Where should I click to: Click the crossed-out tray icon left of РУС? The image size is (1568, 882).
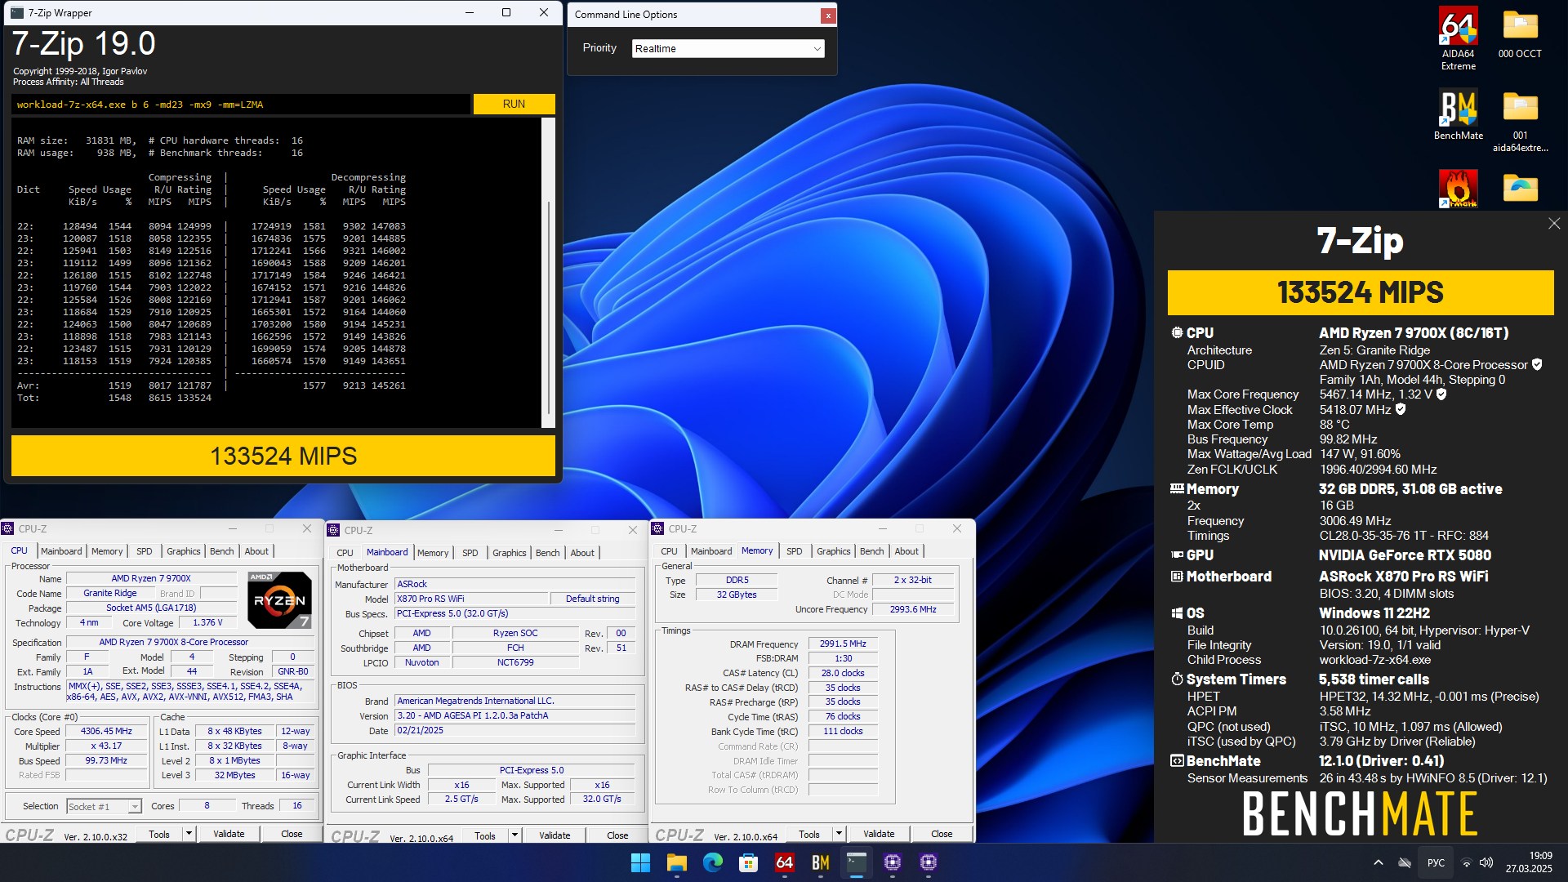click(1405, 862)
